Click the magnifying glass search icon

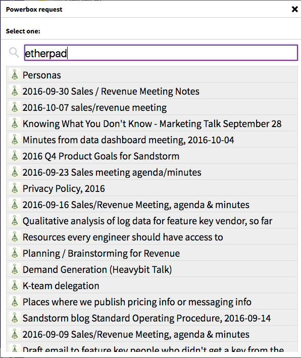pos(14,53)
